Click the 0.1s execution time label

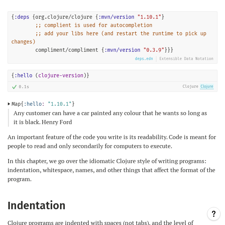tap(24, 87)
